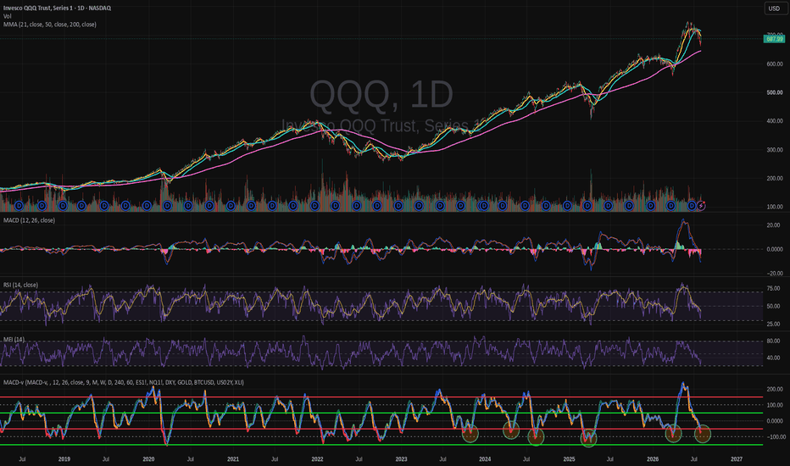Click the 200.00 label on the main price axis
The image size is (790, 466).
pyautogui.click(x=775, y=178)
